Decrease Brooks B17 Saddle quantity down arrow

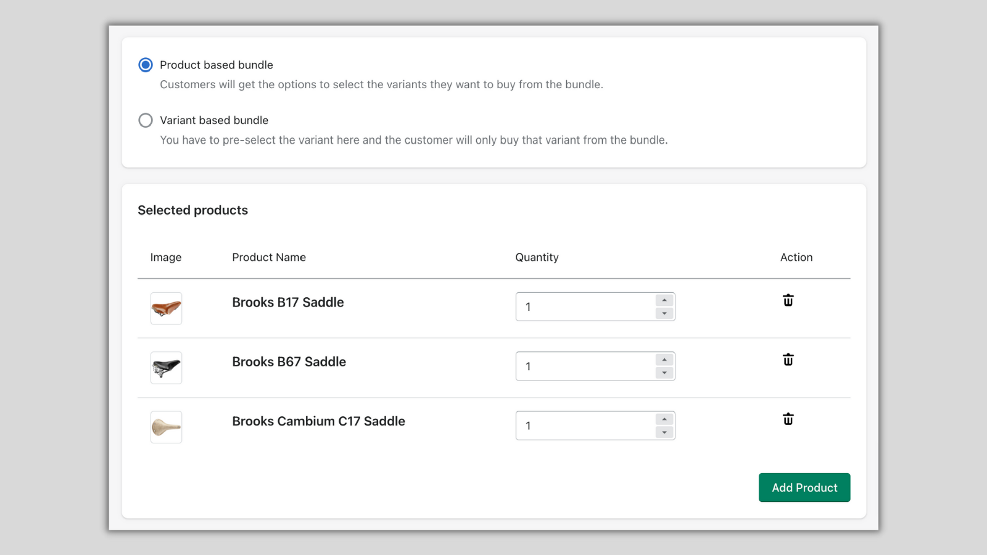664,313
